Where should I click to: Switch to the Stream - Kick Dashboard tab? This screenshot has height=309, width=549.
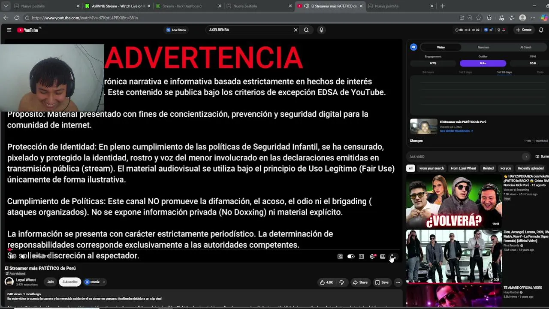(189, 6)
